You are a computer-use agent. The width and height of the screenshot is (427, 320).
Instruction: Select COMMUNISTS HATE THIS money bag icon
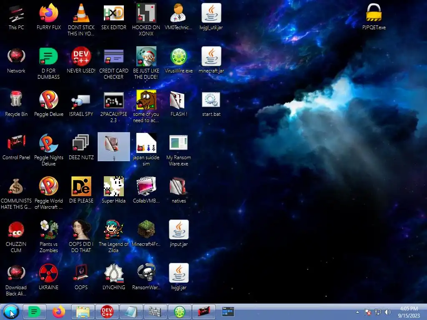click(x=16, y=193)
